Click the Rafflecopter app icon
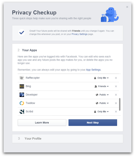The image size is (135, 157). tap(22, 78)
